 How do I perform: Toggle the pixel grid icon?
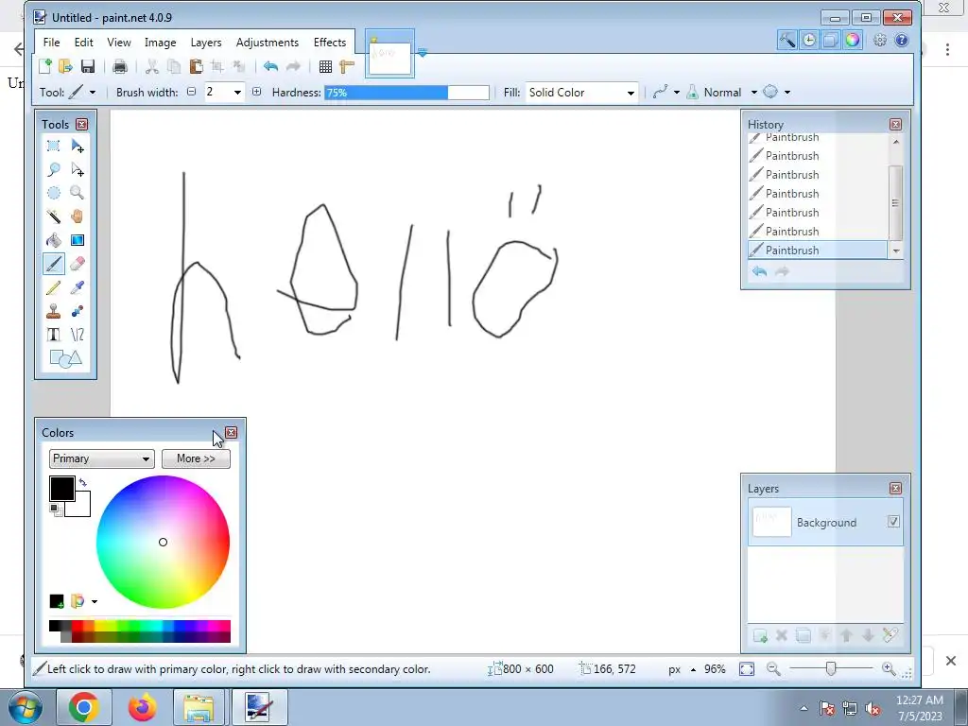point(325,66)
